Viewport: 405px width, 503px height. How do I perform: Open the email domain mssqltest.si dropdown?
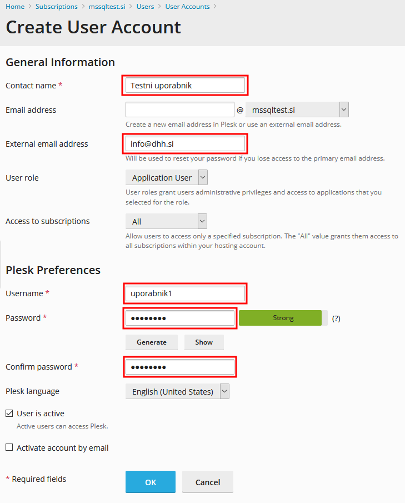click(x=297, y=110)
